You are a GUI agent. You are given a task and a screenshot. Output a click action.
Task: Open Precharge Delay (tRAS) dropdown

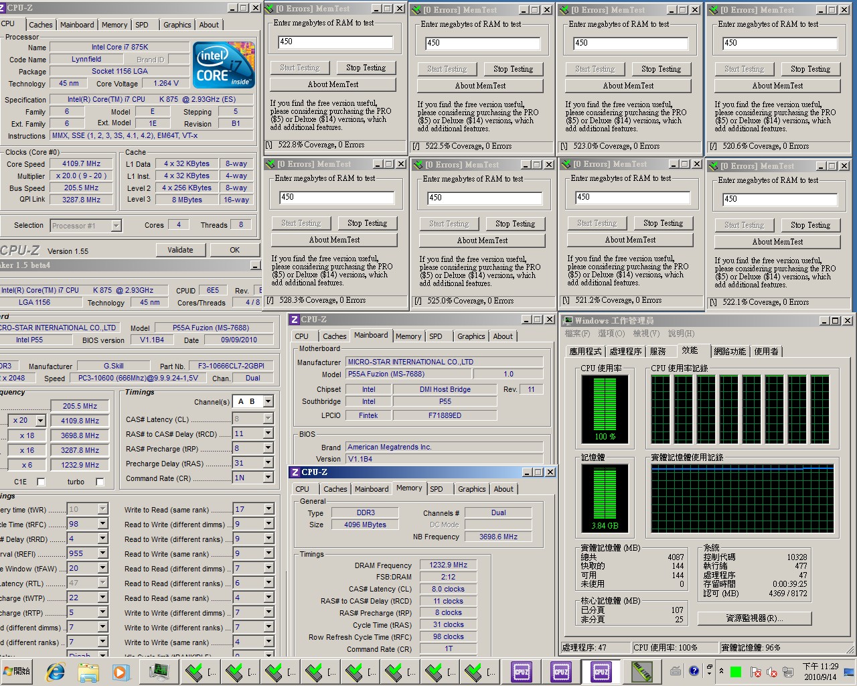[268, 463]
